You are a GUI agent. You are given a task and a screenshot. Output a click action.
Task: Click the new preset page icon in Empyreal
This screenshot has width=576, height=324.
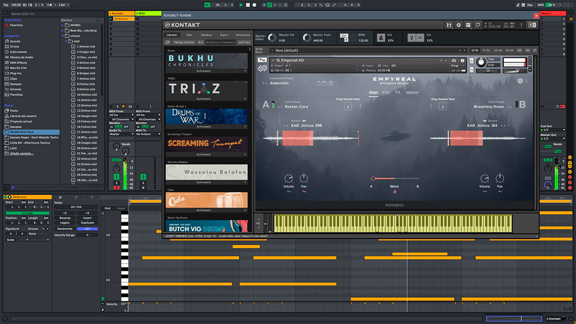[318, 83]
